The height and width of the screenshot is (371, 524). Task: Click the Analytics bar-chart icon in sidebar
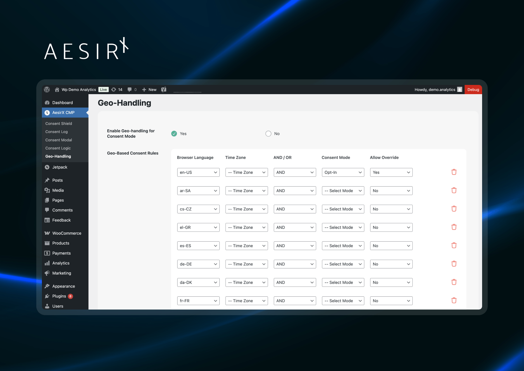click(x=47, y=263)
